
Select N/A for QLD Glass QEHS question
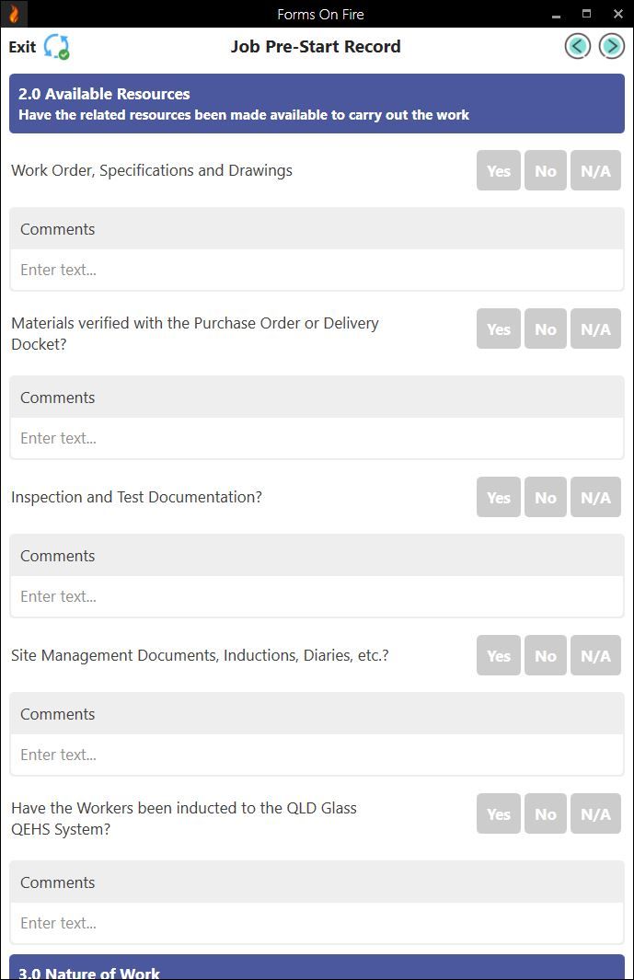point(595,813)
